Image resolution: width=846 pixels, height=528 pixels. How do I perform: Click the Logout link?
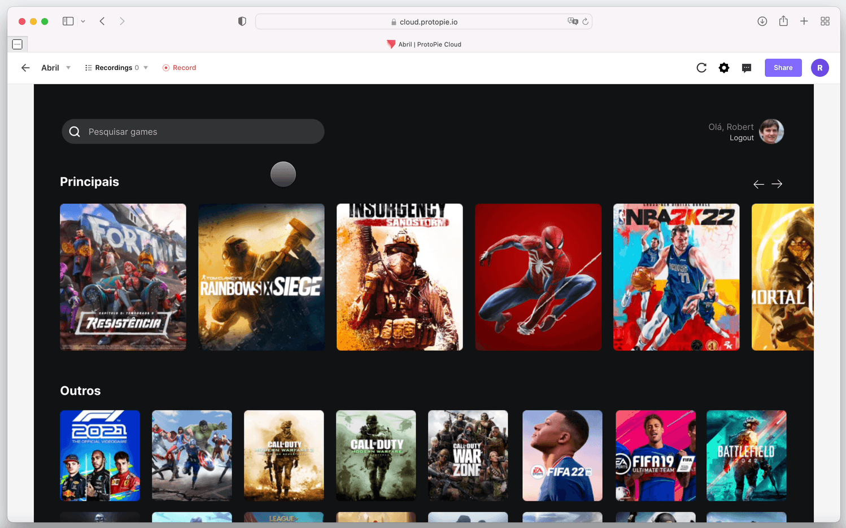click(x=742, y=138)
